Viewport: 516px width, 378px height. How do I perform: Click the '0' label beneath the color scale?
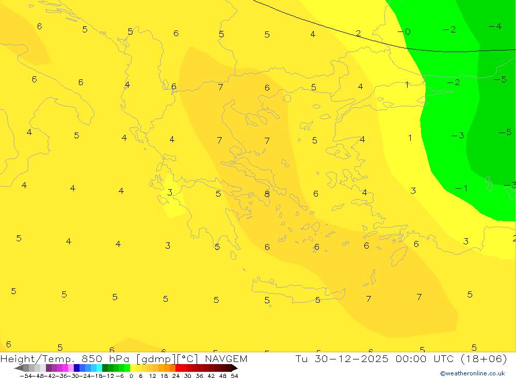click(131, 376)
